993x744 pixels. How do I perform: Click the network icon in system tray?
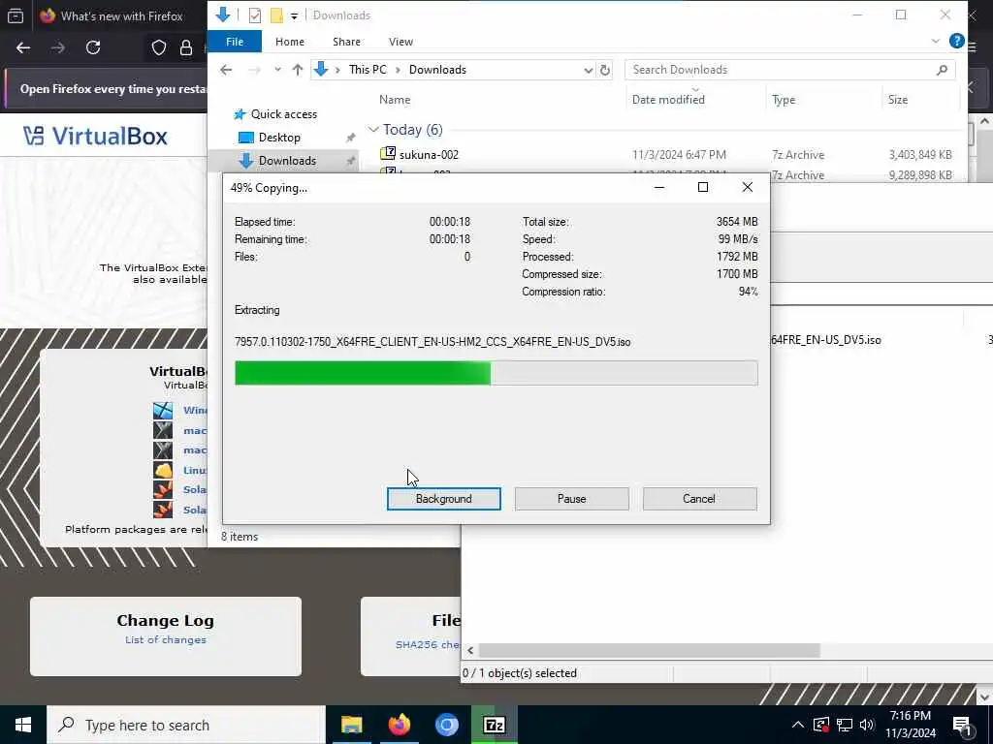[845, 725]
